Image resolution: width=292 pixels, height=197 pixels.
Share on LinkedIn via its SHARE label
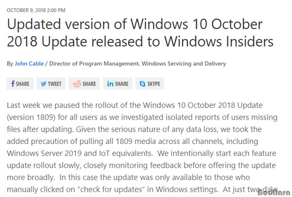(x=122, y=84)
